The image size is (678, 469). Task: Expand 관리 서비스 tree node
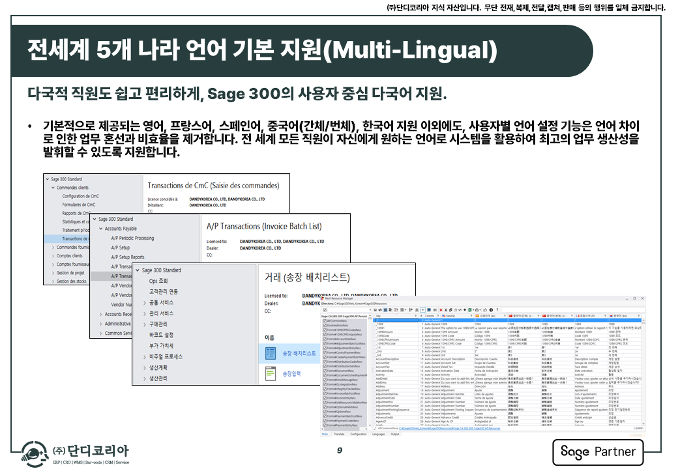145,313
